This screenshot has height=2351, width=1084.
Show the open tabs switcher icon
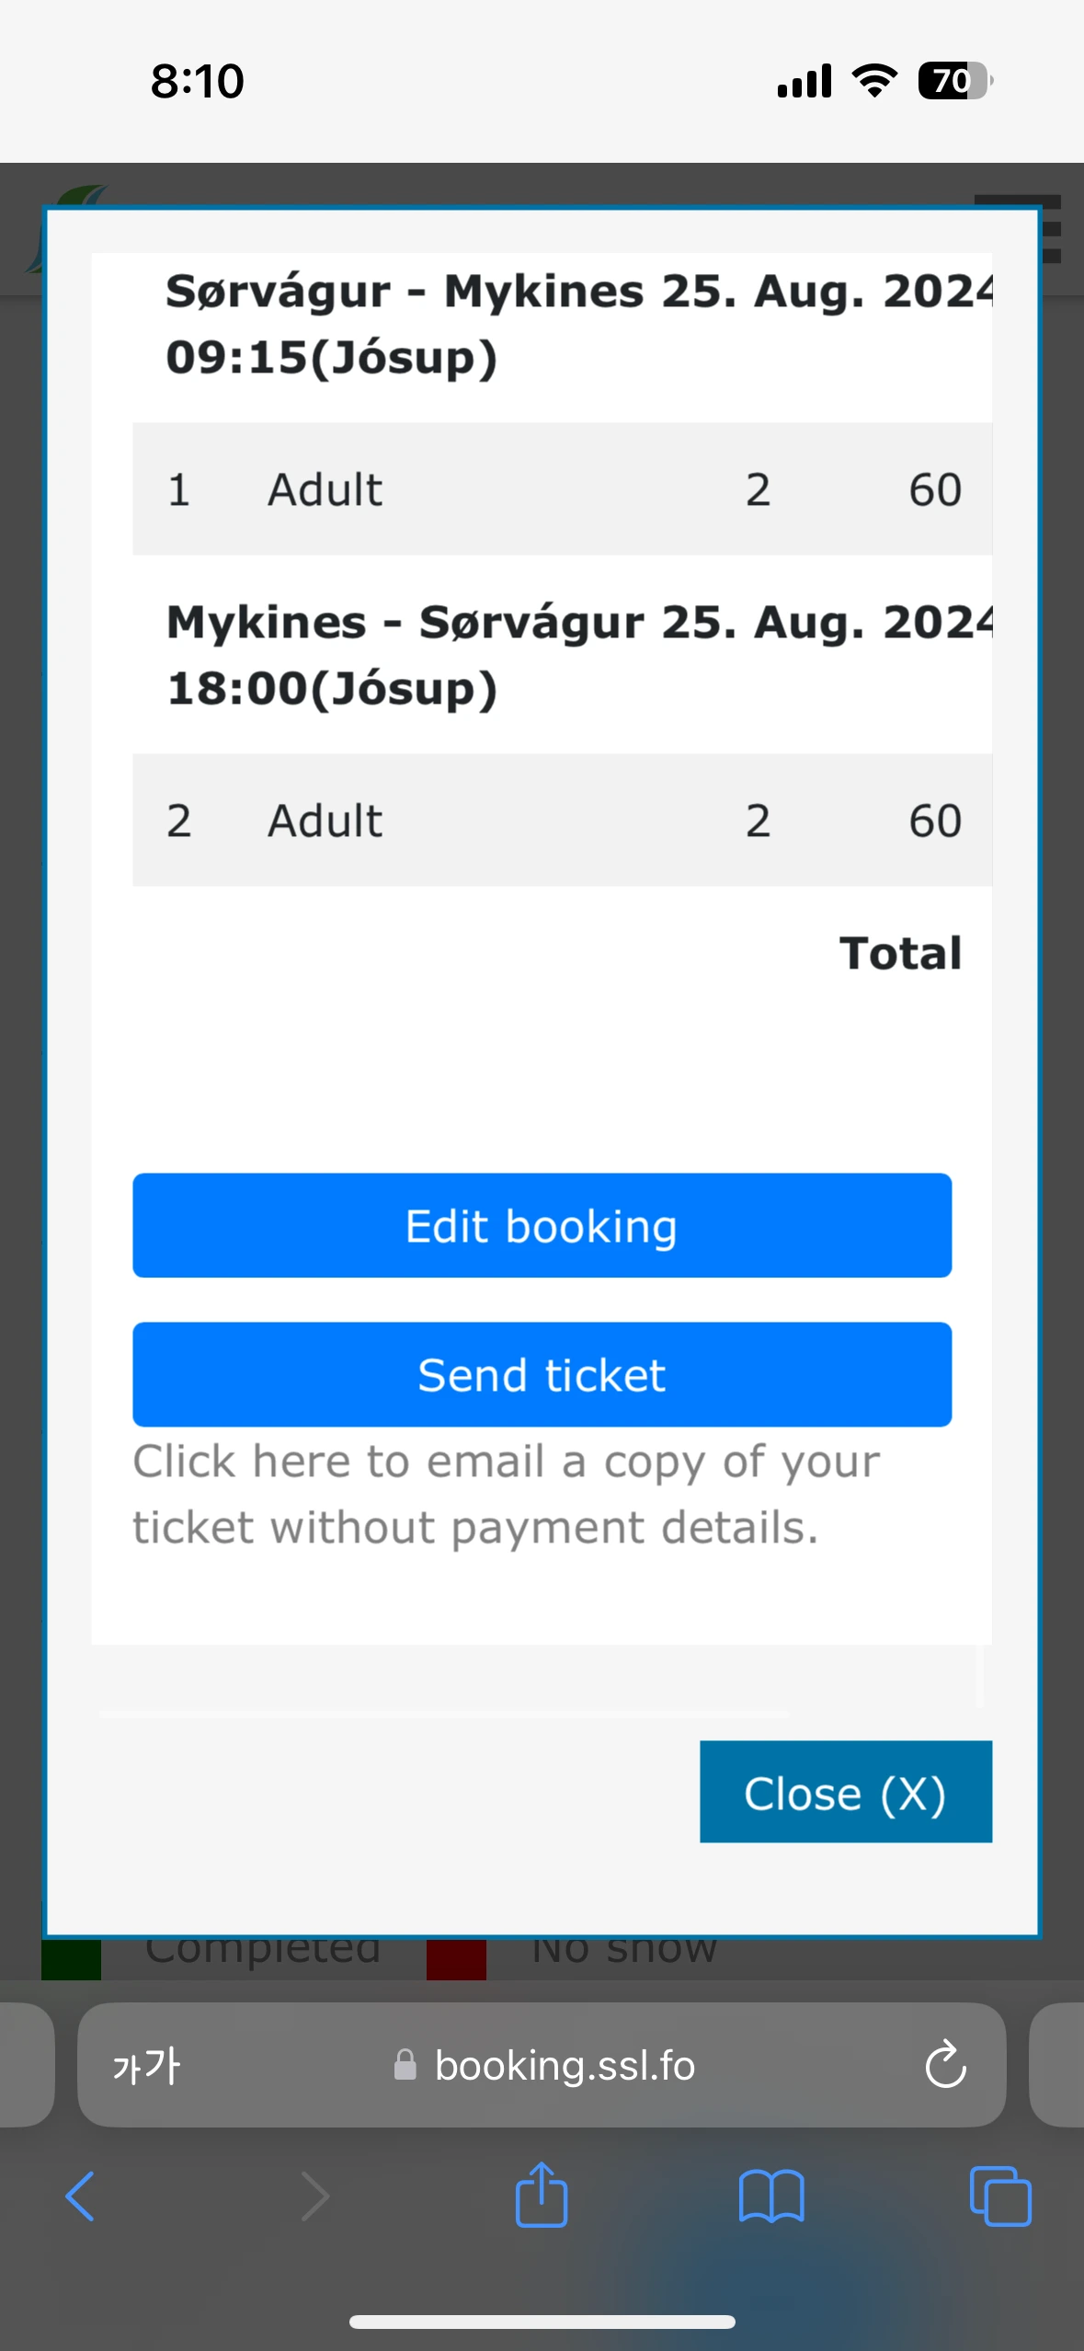point(1000,2196)
